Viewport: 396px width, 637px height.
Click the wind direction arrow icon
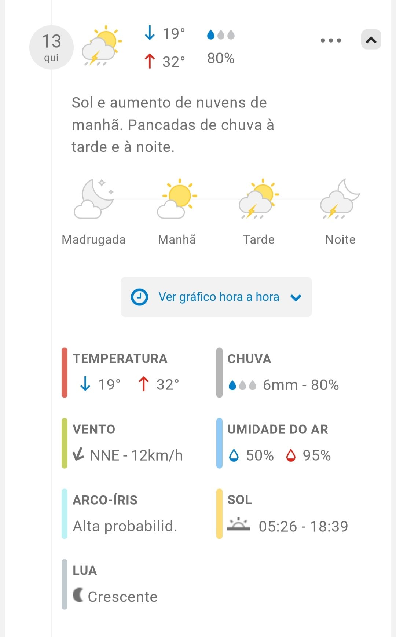[78, 455]
